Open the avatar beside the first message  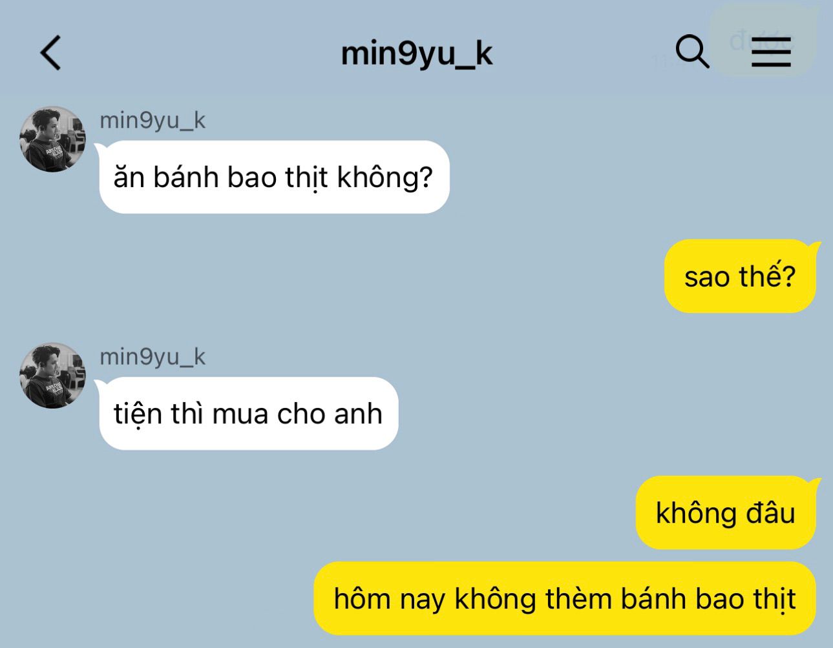coord(52,139)
